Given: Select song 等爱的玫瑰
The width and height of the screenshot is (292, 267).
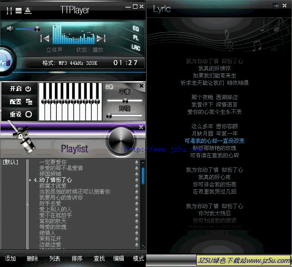Looking at the screenshot, I should tap(53, 227).
